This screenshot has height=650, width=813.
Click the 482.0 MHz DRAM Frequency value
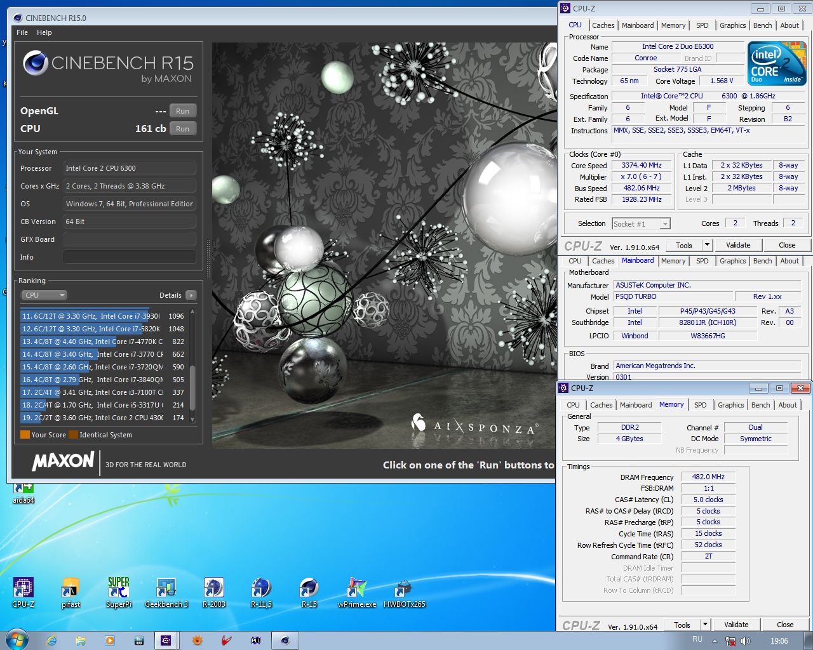(x=708, y=477)
